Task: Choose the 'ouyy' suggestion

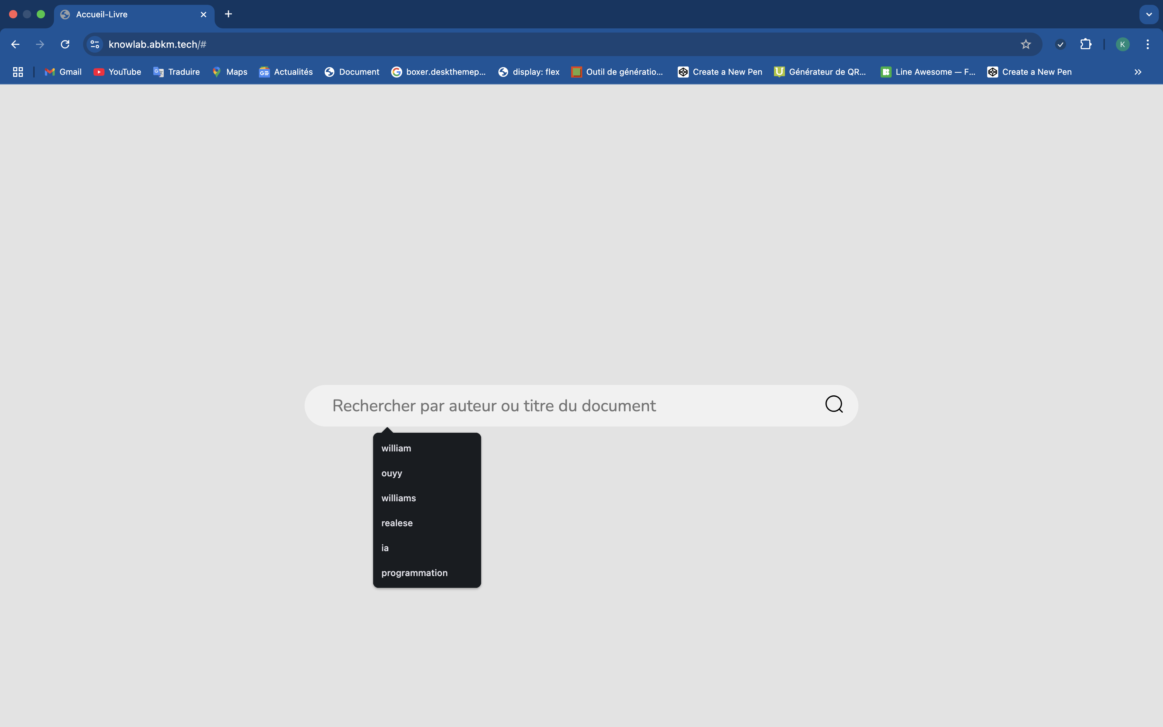Action: tap(427, 473)
